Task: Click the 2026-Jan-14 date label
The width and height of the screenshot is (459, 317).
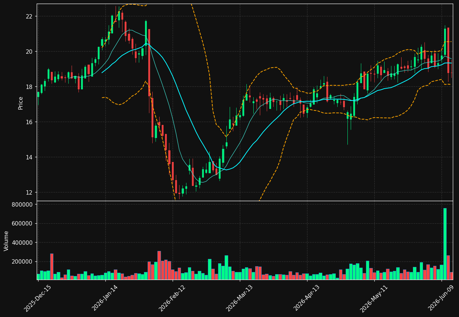Action: coord(105,298)
